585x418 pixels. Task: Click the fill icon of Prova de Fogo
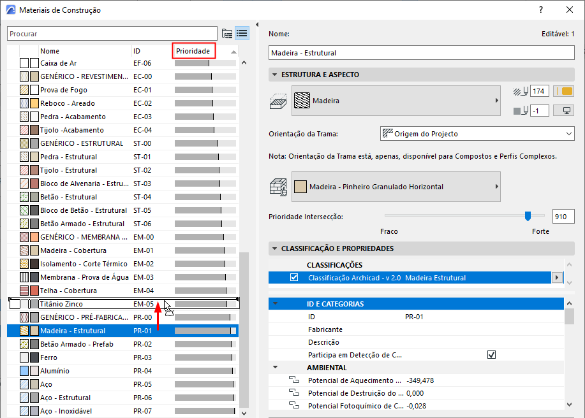coord(24,90)
